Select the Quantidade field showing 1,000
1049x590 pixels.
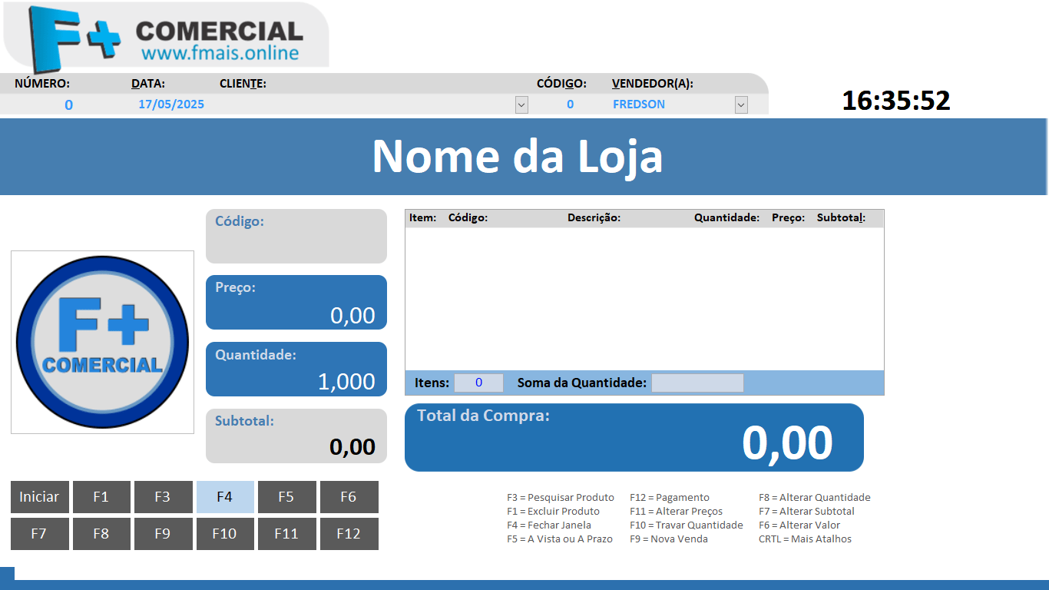pos(296,370)
